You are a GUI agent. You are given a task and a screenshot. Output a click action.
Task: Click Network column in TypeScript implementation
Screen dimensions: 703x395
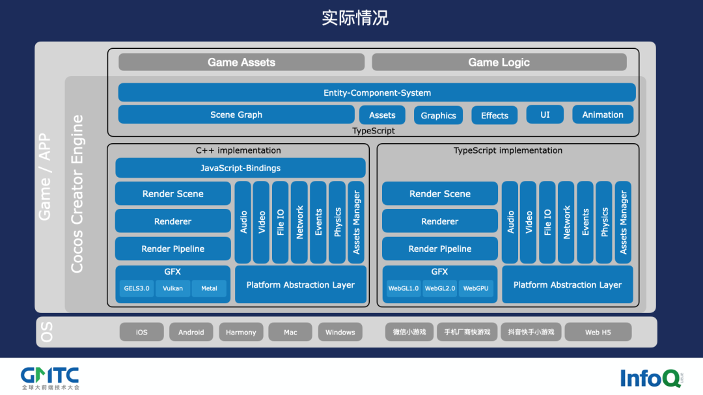click(x=566, y=223)
